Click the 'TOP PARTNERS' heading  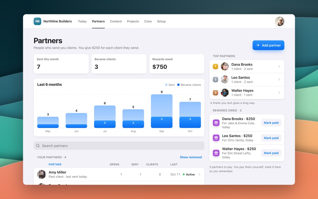[224, 56]
